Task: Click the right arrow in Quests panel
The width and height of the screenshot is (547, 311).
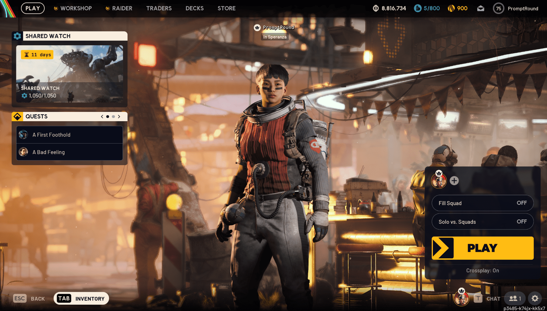Action: (x=119, y=117)
